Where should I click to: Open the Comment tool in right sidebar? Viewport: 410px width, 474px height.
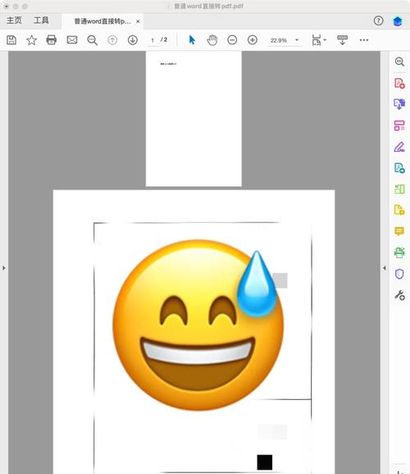click(x=399, y=232)
